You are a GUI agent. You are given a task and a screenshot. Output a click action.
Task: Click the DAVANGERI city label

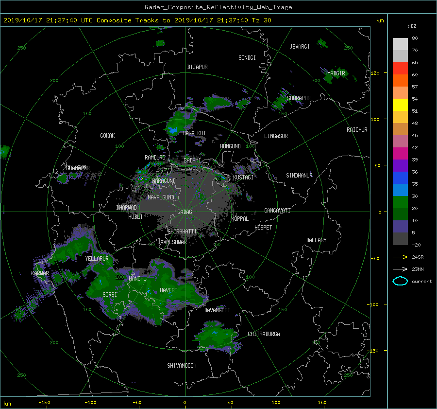(217, 310)
